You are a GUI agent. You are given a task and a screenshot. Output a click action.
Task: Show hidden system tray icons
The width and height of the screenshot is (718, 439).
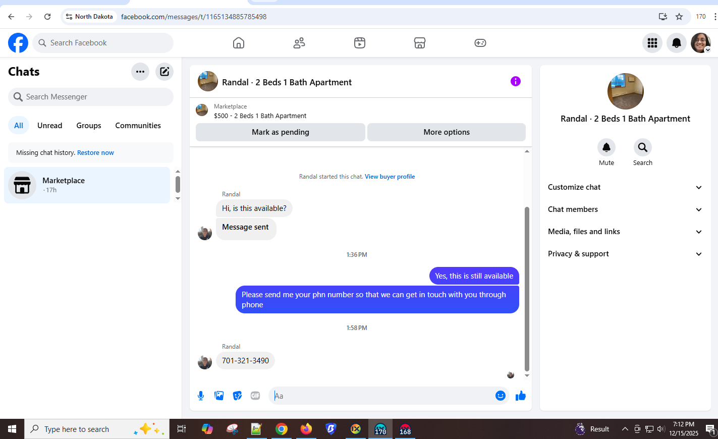pyautogui.click(x=625, y=429)
